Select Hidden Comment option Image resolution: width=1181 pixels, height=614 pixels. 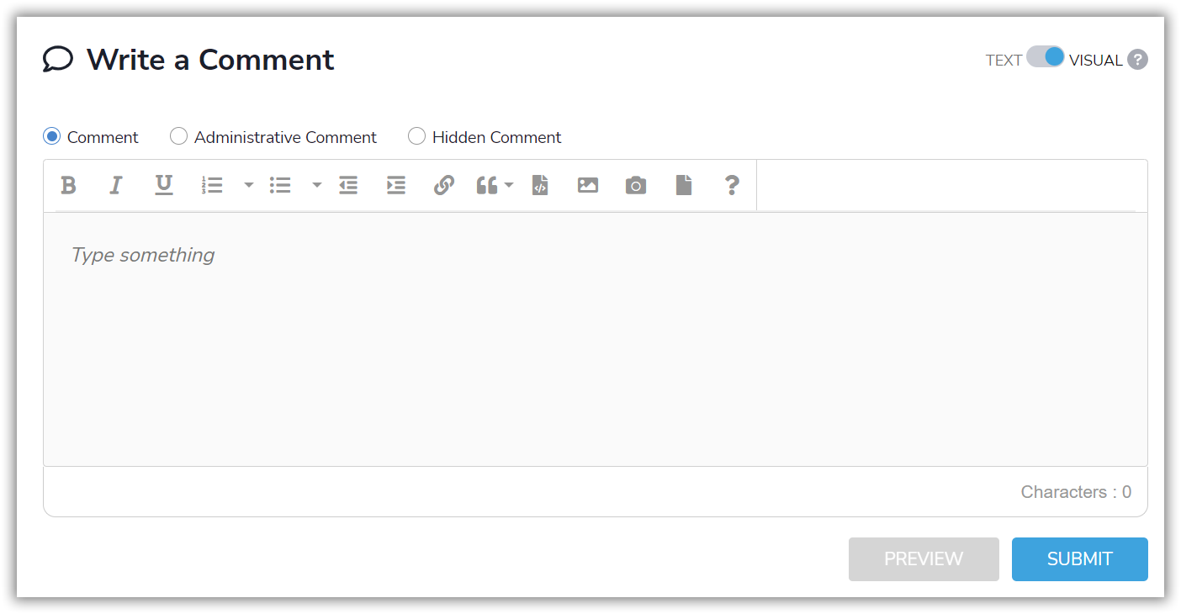416,135
